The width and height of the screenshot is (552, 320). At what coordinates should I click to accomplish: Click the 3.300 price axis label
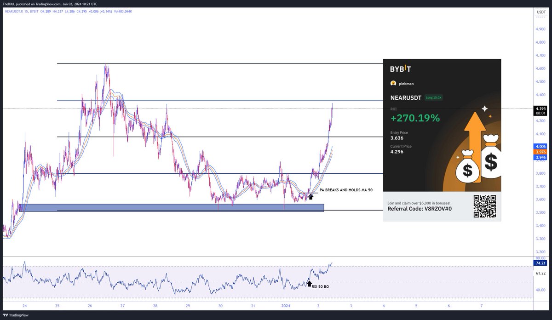540,239
